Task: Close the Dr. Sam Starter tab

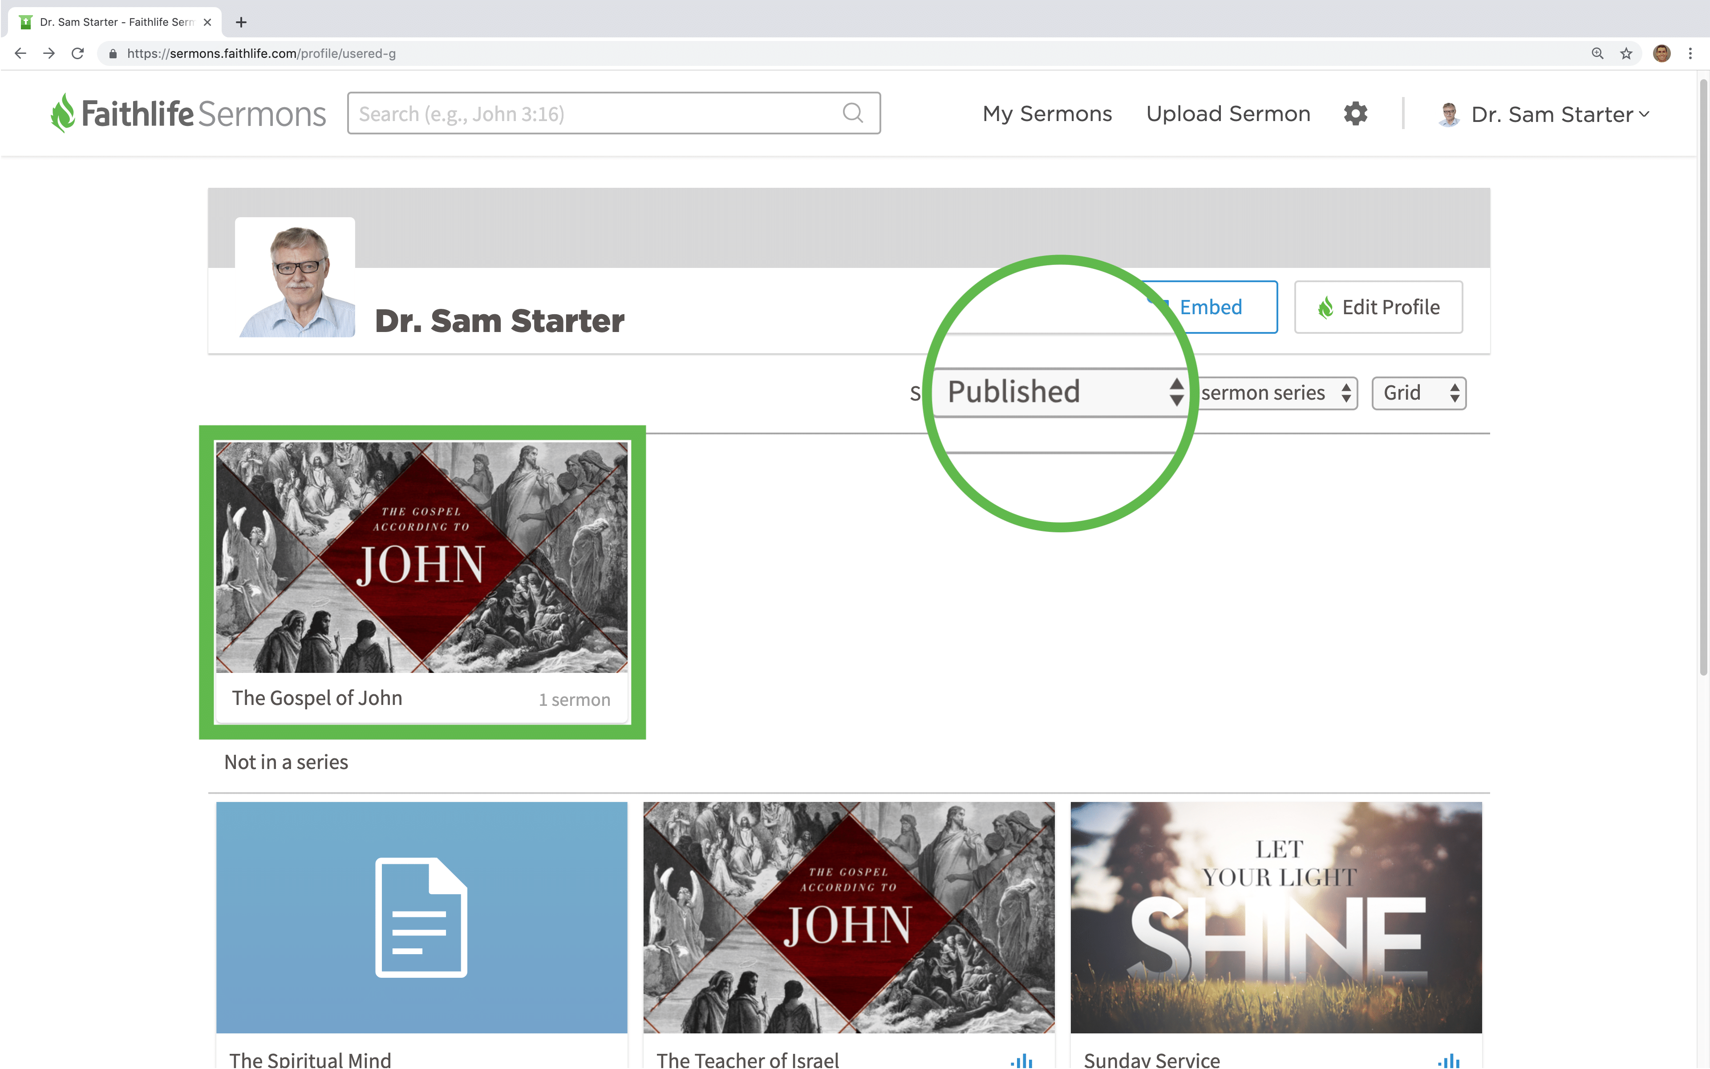Action: 207,22
